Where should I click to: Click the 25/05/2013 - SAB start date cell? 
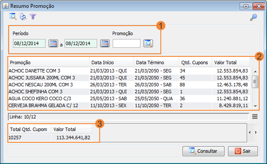[111, 98]
